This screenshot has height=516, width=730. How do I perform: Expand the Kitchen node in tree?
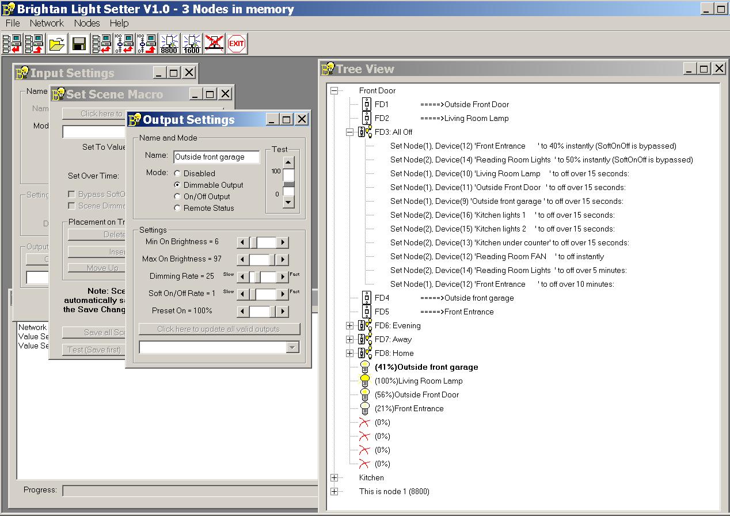pyautogui.click(x=334, y=477)
